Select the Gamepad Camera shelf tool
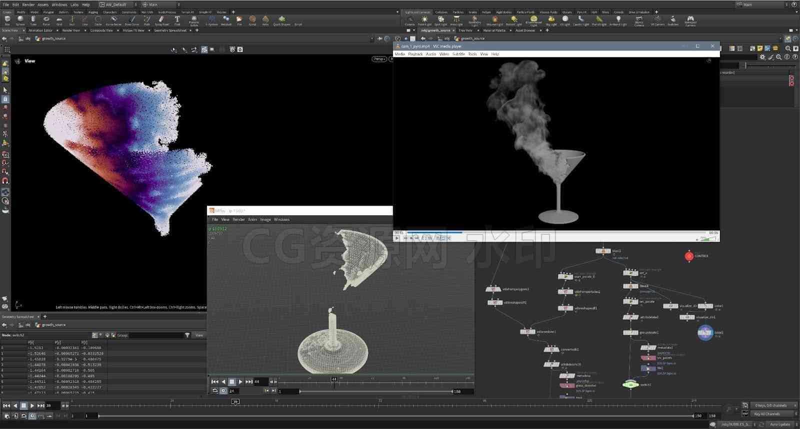The height and width of the screenshot is (429, 800). (x=690, y=20)
